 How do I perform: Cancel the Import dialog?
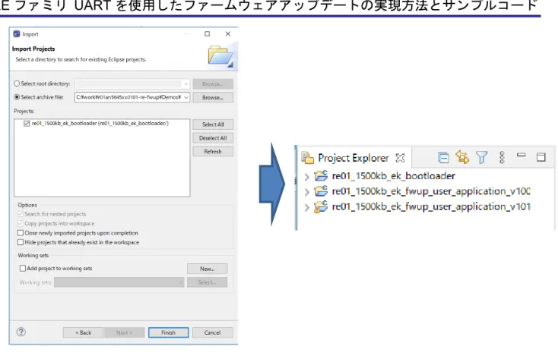tap(212, 332)
